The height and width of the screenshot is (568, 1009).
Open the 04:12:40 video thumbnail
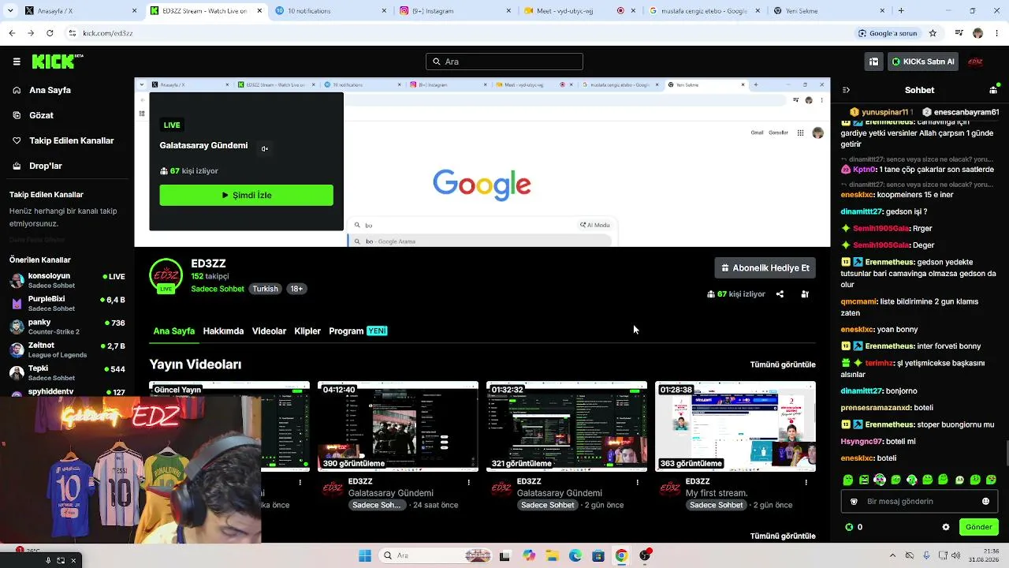click(398, 426)
